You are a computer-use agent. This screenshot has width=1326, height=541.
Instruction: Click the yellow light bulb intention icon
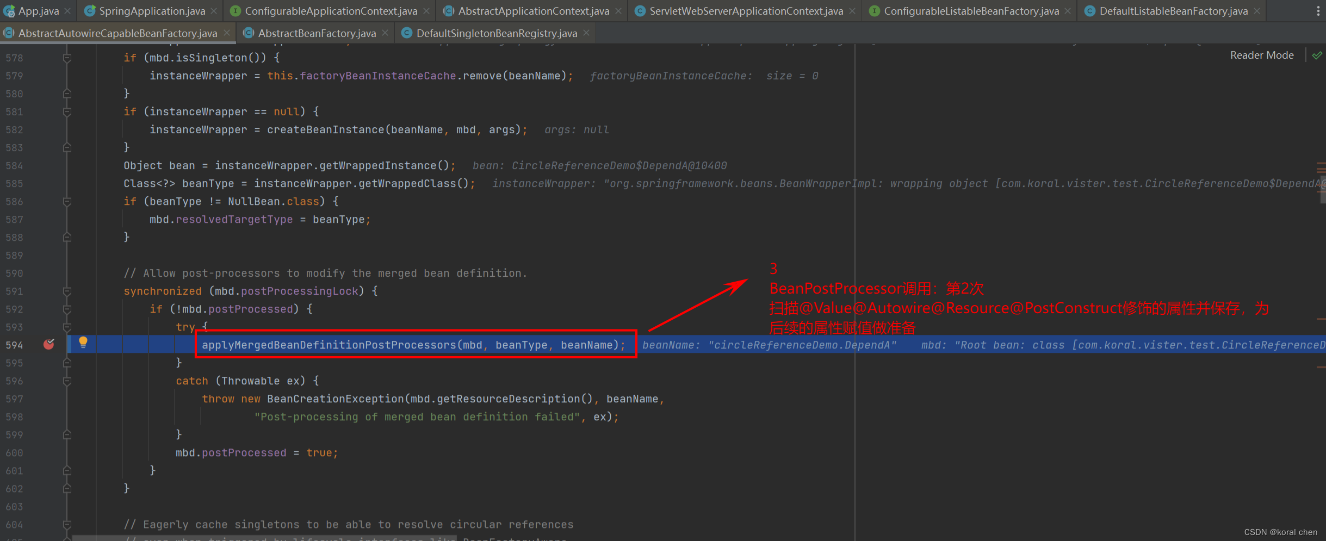(x=83, y=342)
